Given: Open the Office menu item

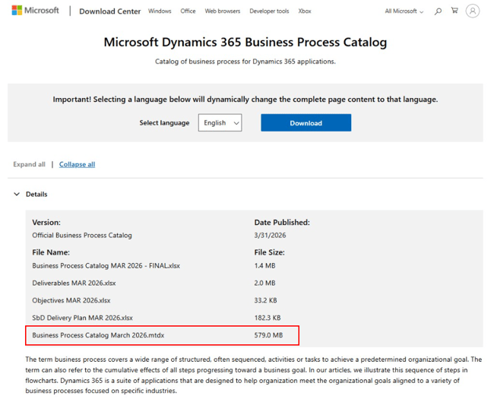Looking at the screenshot, I should [x=188, y=11].
